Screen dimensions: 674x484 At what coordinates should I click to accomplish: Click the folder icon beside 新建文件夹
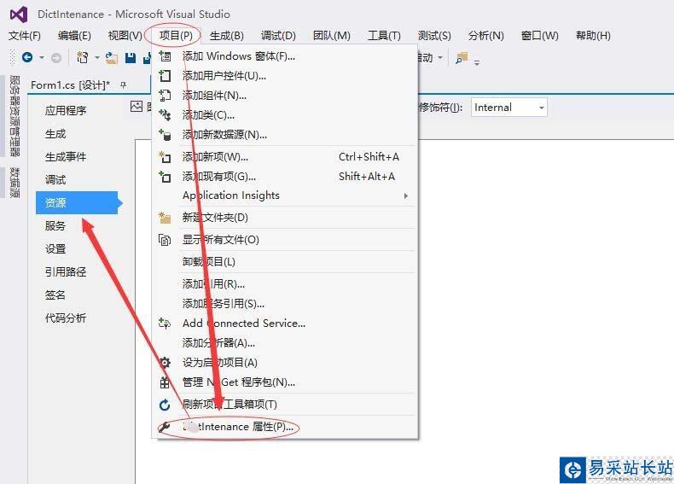(165, 218)
